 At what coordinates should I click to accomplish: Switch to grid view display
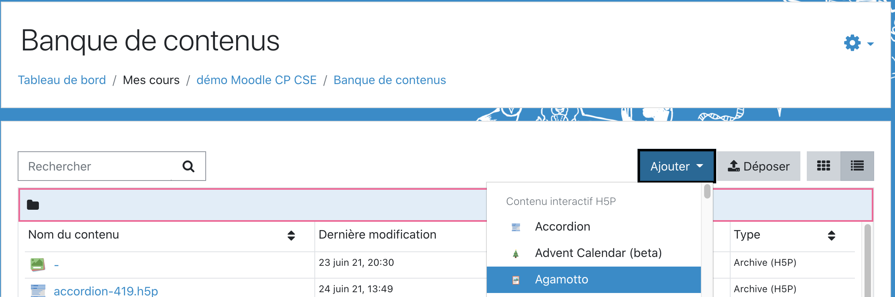[823, 166]
